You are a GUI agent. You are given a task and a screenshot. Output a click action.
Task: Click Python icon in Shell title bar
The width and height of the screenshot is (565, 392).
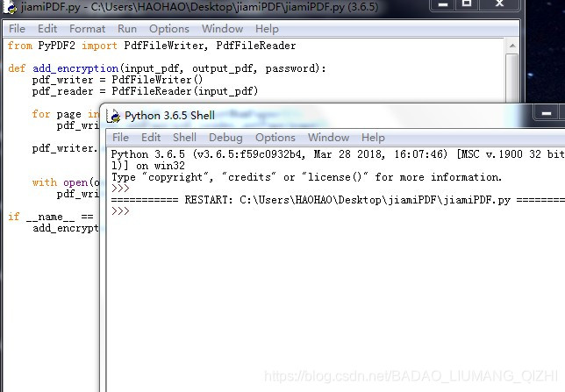(x=114, y=116)
